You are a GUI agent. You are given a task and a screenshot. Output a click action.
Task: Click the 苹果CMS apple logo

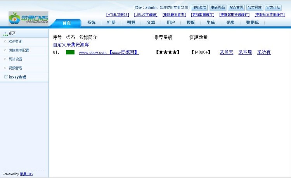28,18
